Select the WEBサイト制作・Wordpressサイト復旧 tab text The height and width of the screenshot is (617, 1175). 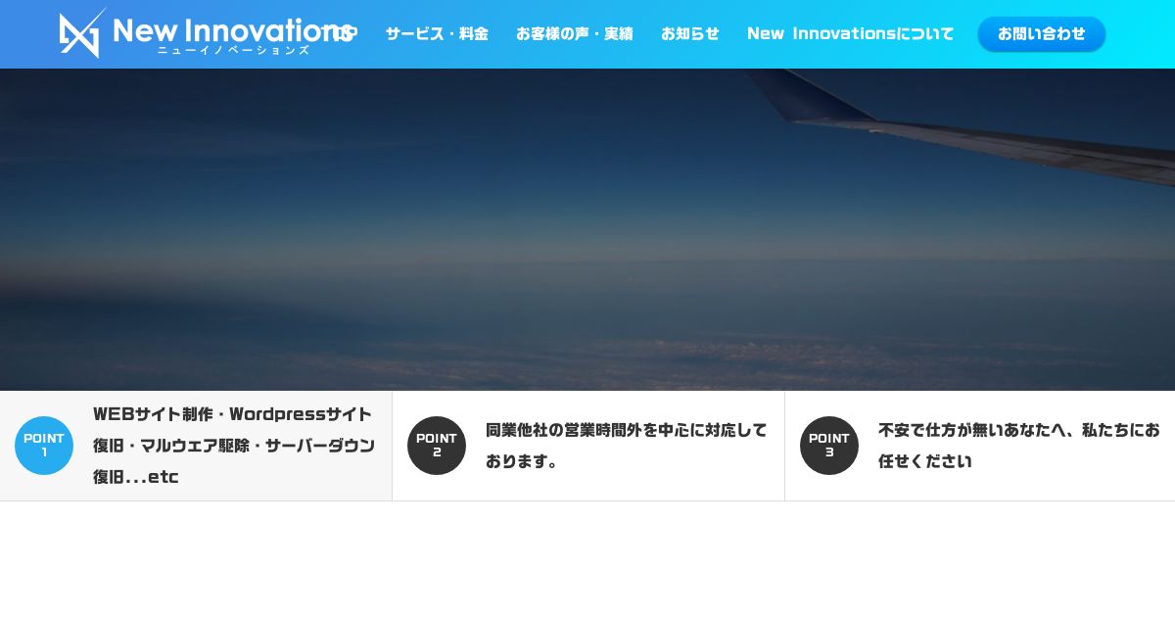[233, 429]
